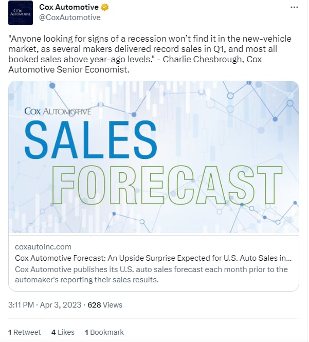
Task: Click the 1 Bookmark count
Action: 104,332
